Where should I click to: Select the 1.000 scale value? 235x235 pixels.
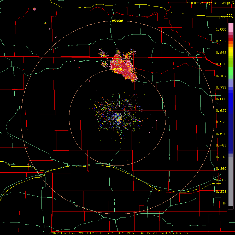click(221, 29)
